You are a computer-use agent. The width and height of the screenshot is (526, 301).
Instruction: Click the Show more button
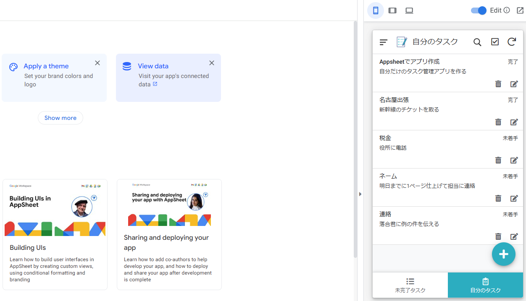[x=60, y=118]
